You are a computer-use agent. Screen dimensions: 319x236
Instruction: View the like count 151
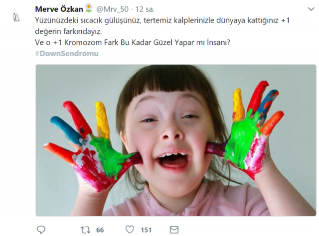146,230
